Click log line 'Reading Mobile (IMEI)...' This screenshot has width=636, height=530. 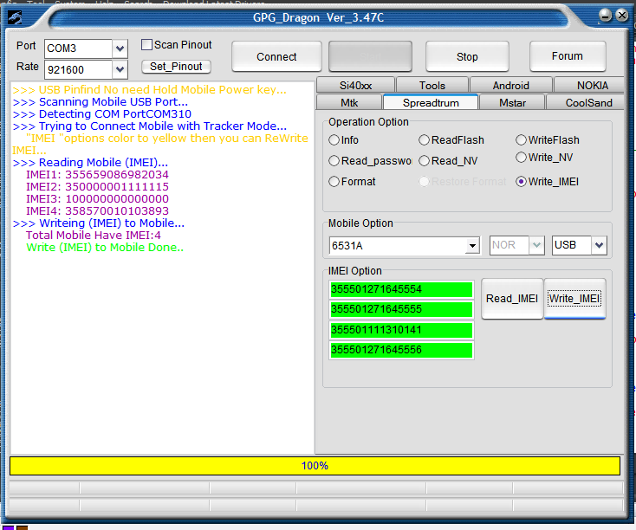click(x=90, y=163)
